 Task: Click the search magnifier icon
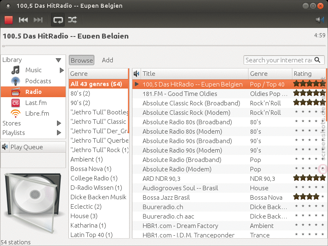(x=317, y=60)
